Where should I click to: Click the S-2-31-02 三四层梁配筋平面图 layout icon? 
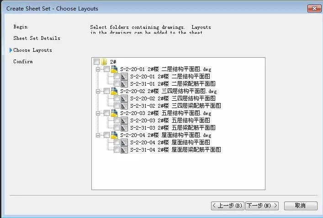tap(124, 106)
